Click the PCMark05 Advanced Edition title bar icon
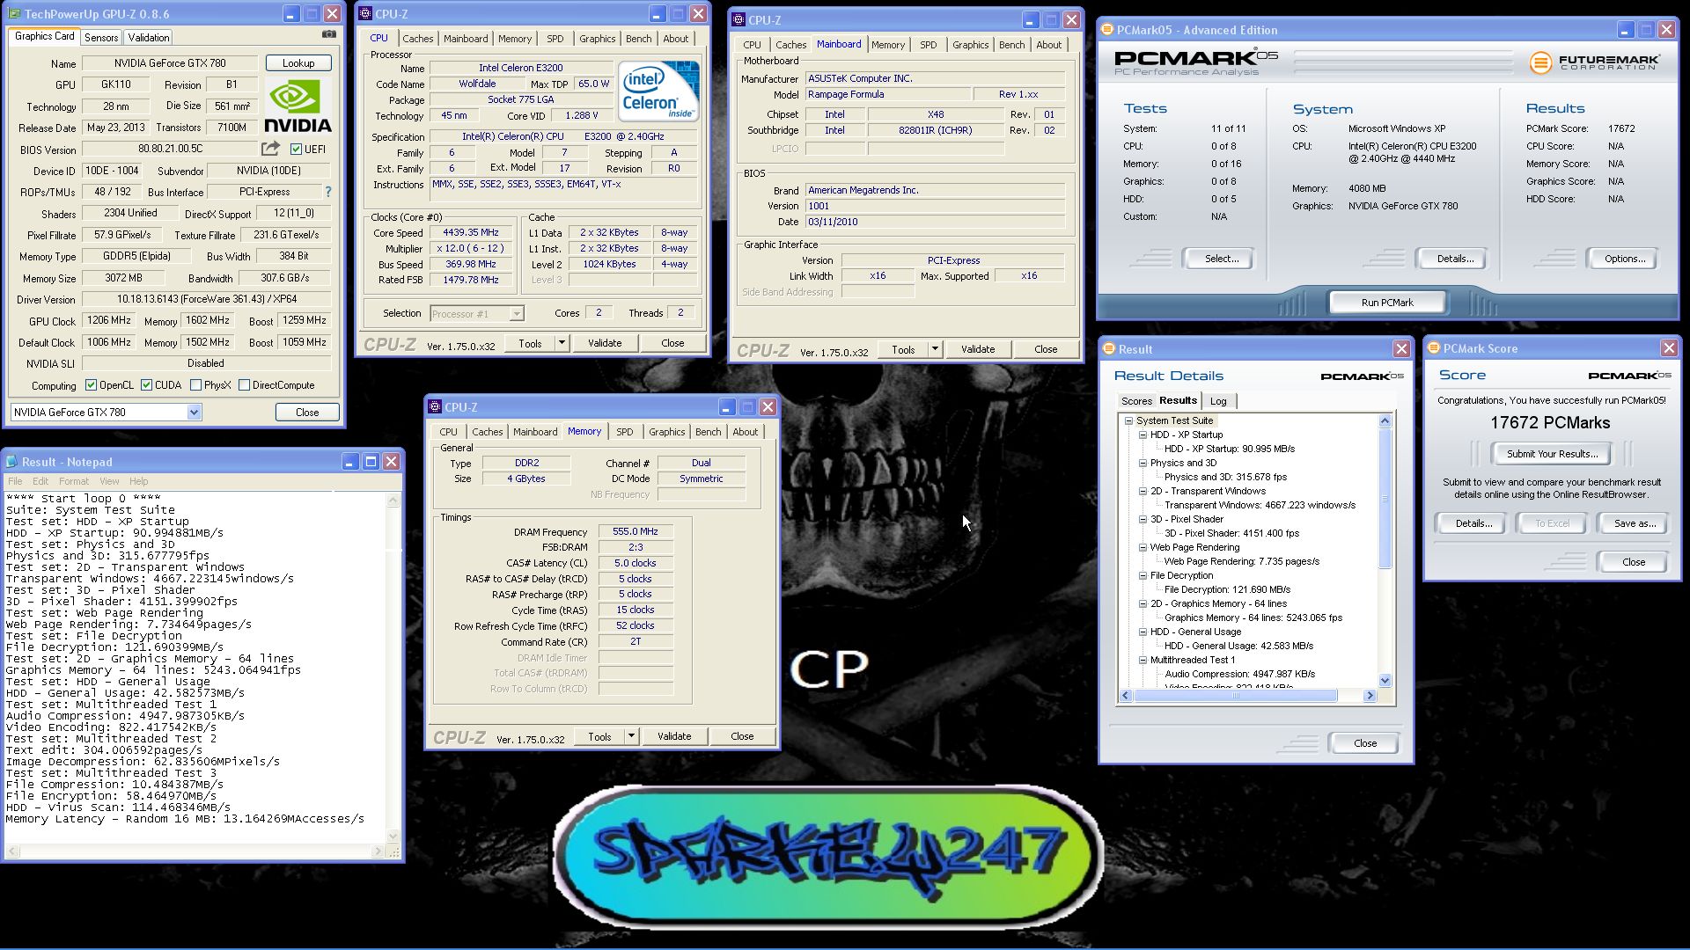 1107,30
